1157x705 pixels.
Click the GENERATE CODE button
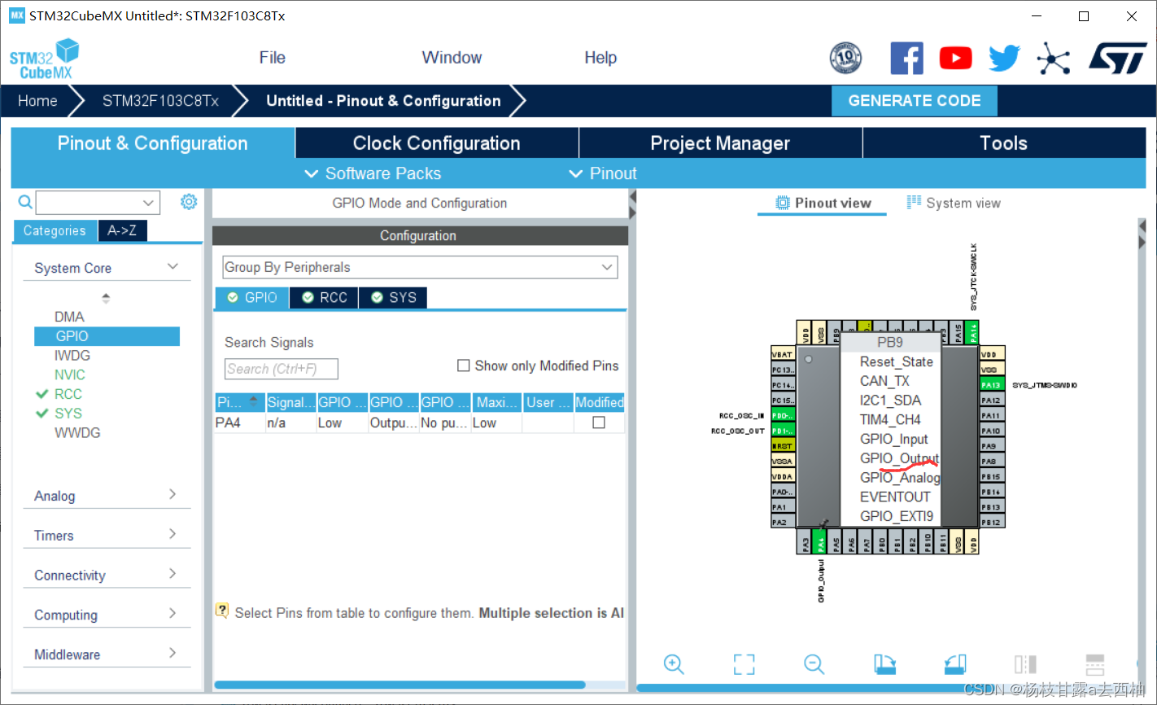[x=915, y=101]
